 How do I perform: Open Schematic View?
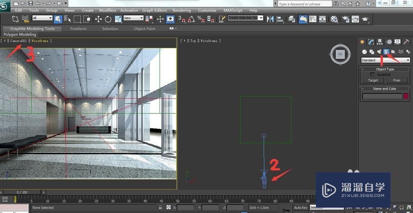tap(323, 19)
